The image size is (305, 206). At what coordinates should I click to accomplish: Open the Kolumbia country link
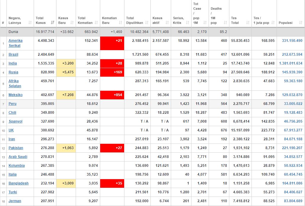pyautogui.click(x=17, y=165)
